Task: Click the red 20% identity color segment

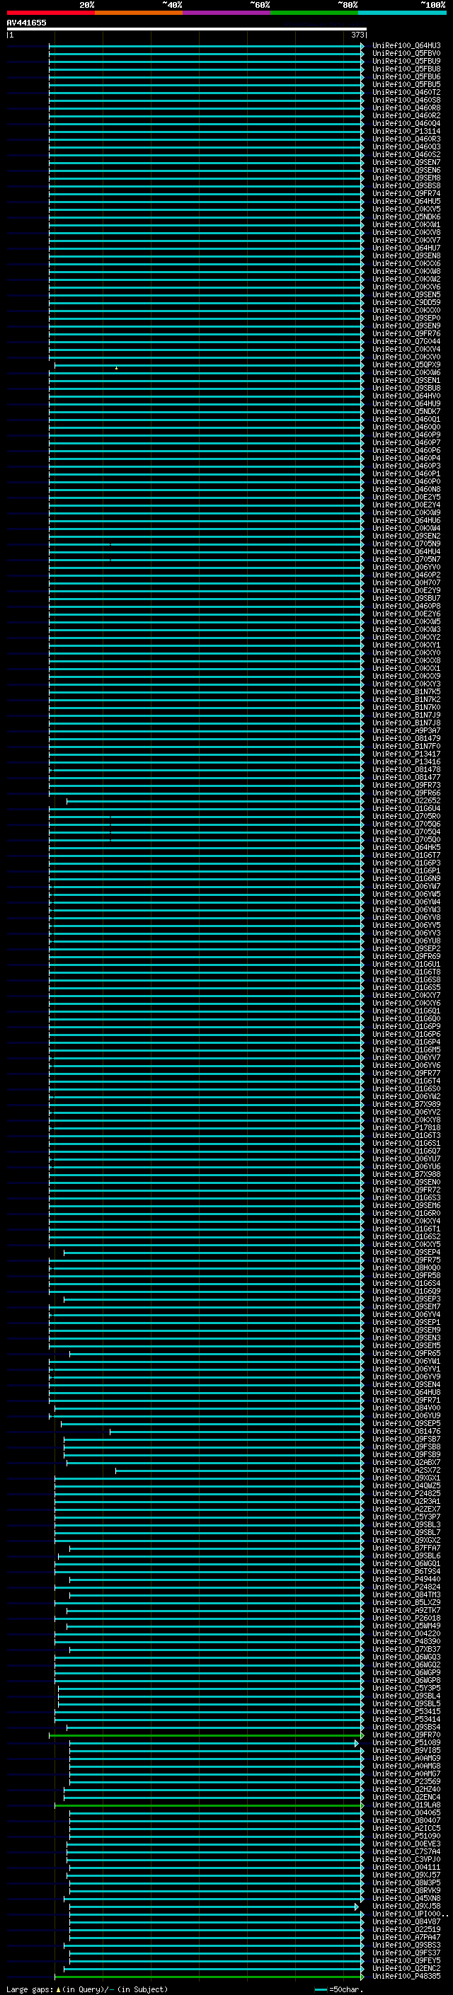Action: pyautogui.click(x=50, y=13)
